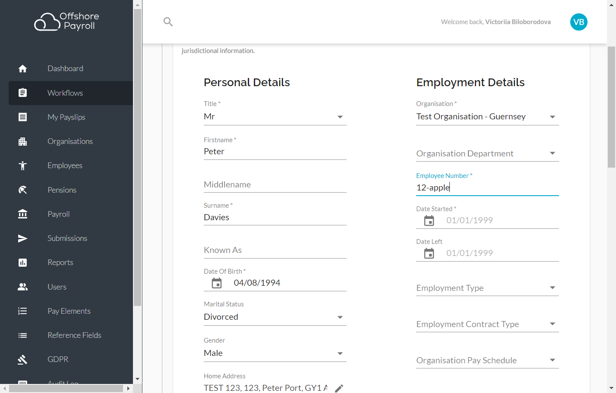Open the Marital Status dropdown
The height and width of the screenshot is (393, 616).
click(x=275, y=317)
